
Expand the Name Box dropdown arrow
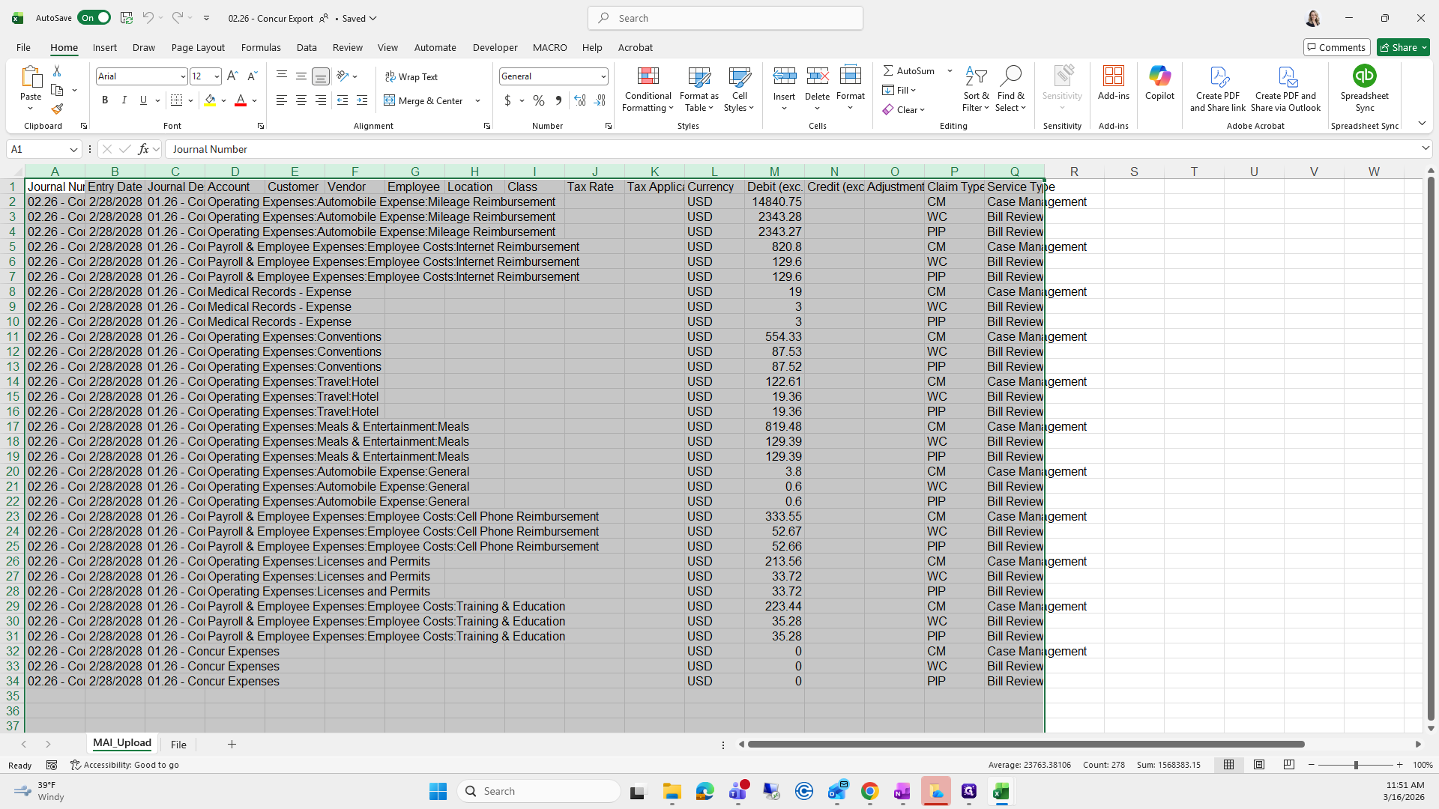coord(73,149)
